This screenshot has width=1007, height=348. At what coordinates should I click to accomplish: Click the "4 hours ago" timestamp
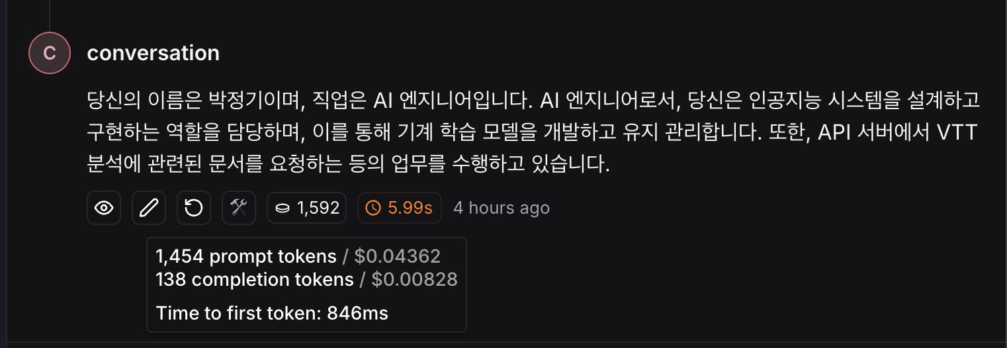coord(502,208)
